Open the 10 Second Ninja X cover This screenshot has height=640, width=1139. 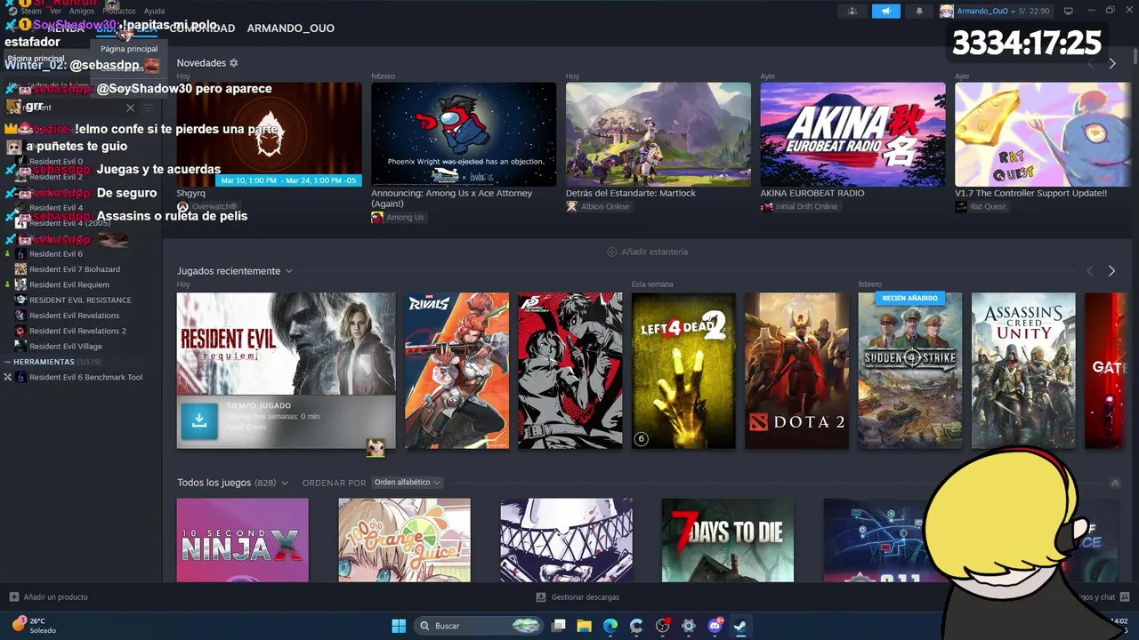pos(243,540)
